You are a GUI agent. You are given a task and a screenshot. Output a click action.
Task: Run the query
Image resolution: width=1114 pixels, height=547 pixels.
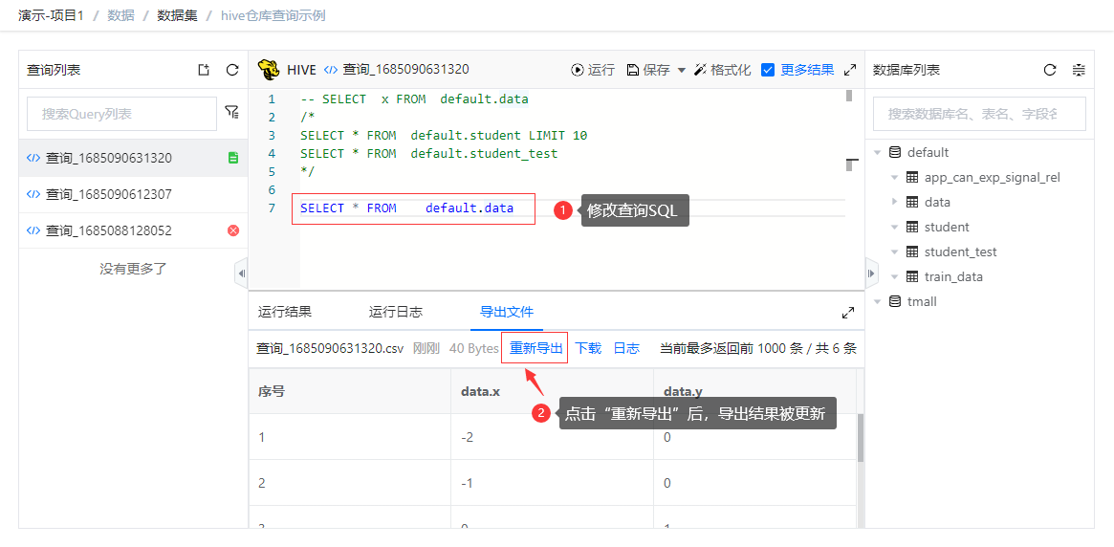(593, 70)
